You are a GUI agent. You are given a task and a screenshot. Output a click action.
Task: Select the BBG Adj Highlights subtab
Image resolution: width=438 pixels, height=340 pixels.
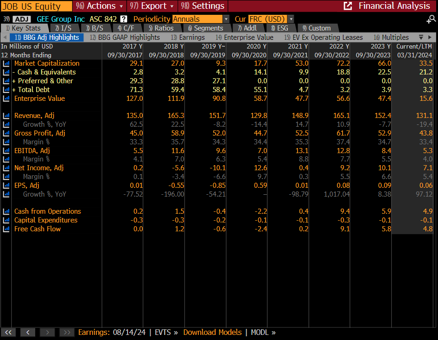point(47,37)
